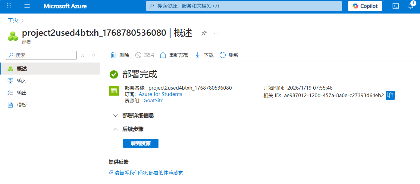The width and height of the screenshot is (420, 184).
Task: Open the Azure for Students subscription link
Action: click(x=160, y=94)
